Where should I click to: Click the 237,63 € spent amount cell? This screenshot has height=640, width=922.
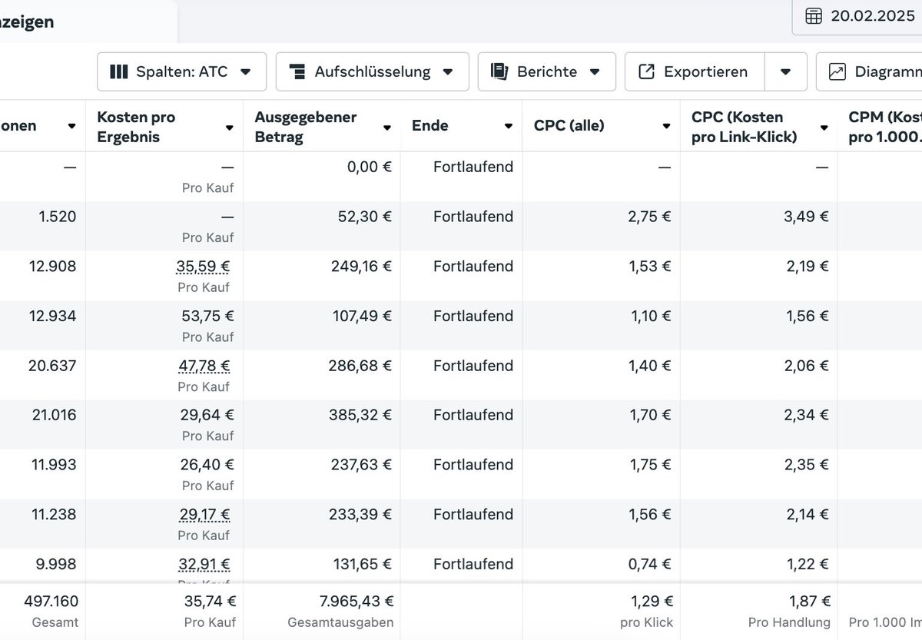360,464
